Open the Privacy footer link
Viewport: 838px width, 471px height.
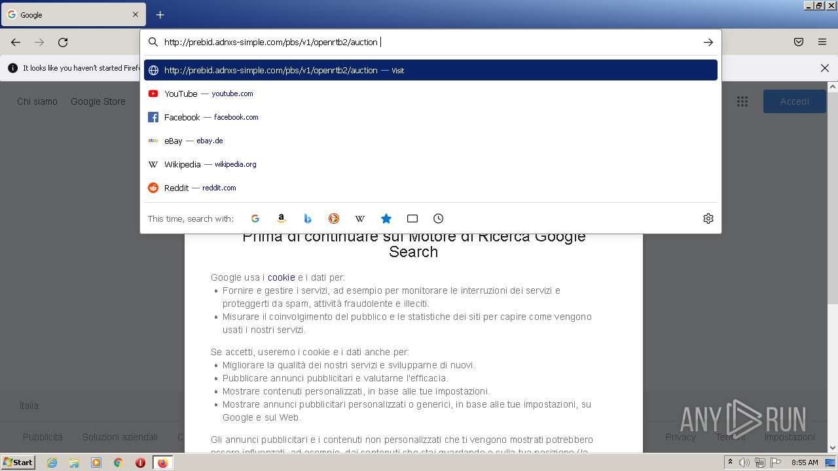point(681,437)
